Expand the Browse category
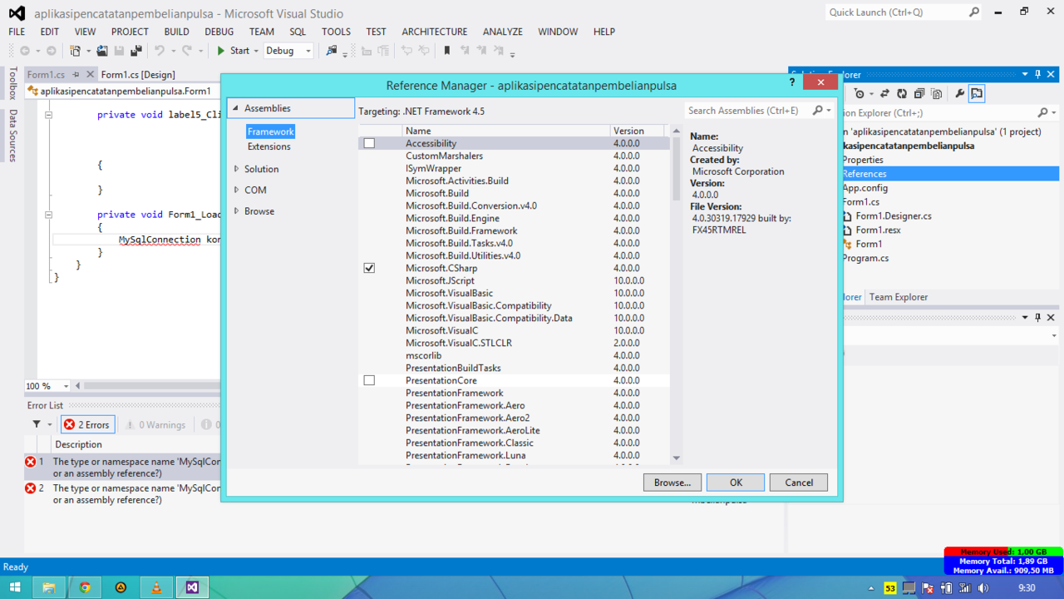This screenshot has width=1064, height=599. (236, 211)
